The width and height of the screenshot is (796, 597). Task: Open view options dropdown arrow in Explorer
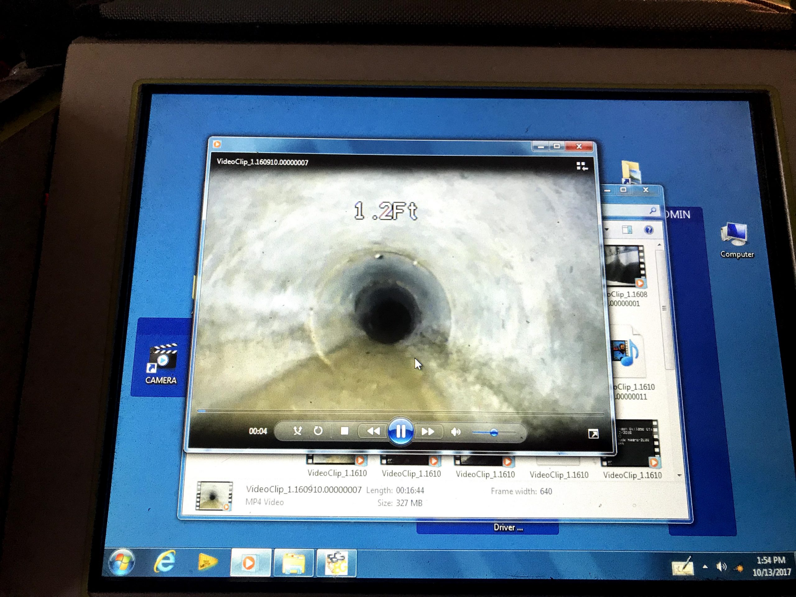pyautogui.click(x=607, y=229)
